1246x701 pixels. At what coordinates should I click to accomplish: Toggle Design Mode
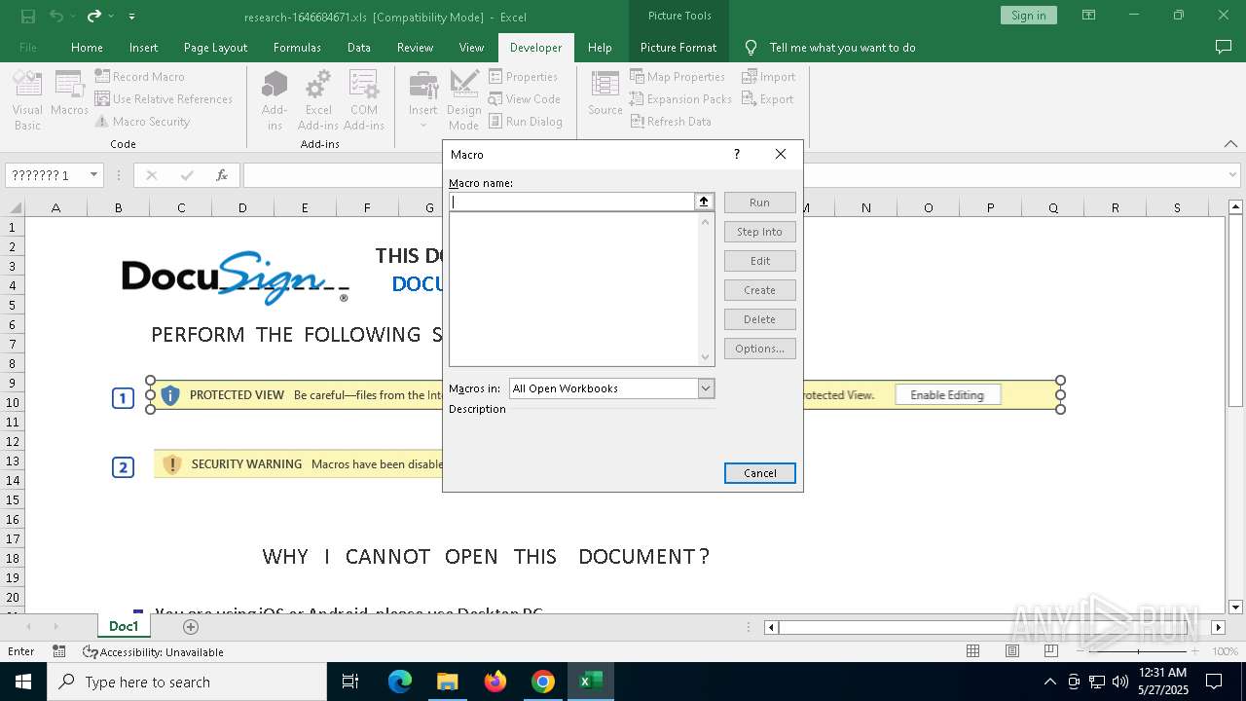pyautogui.click(x=464, y=100)
